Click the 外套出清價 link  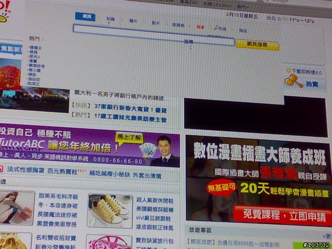(x=147, y=175)
